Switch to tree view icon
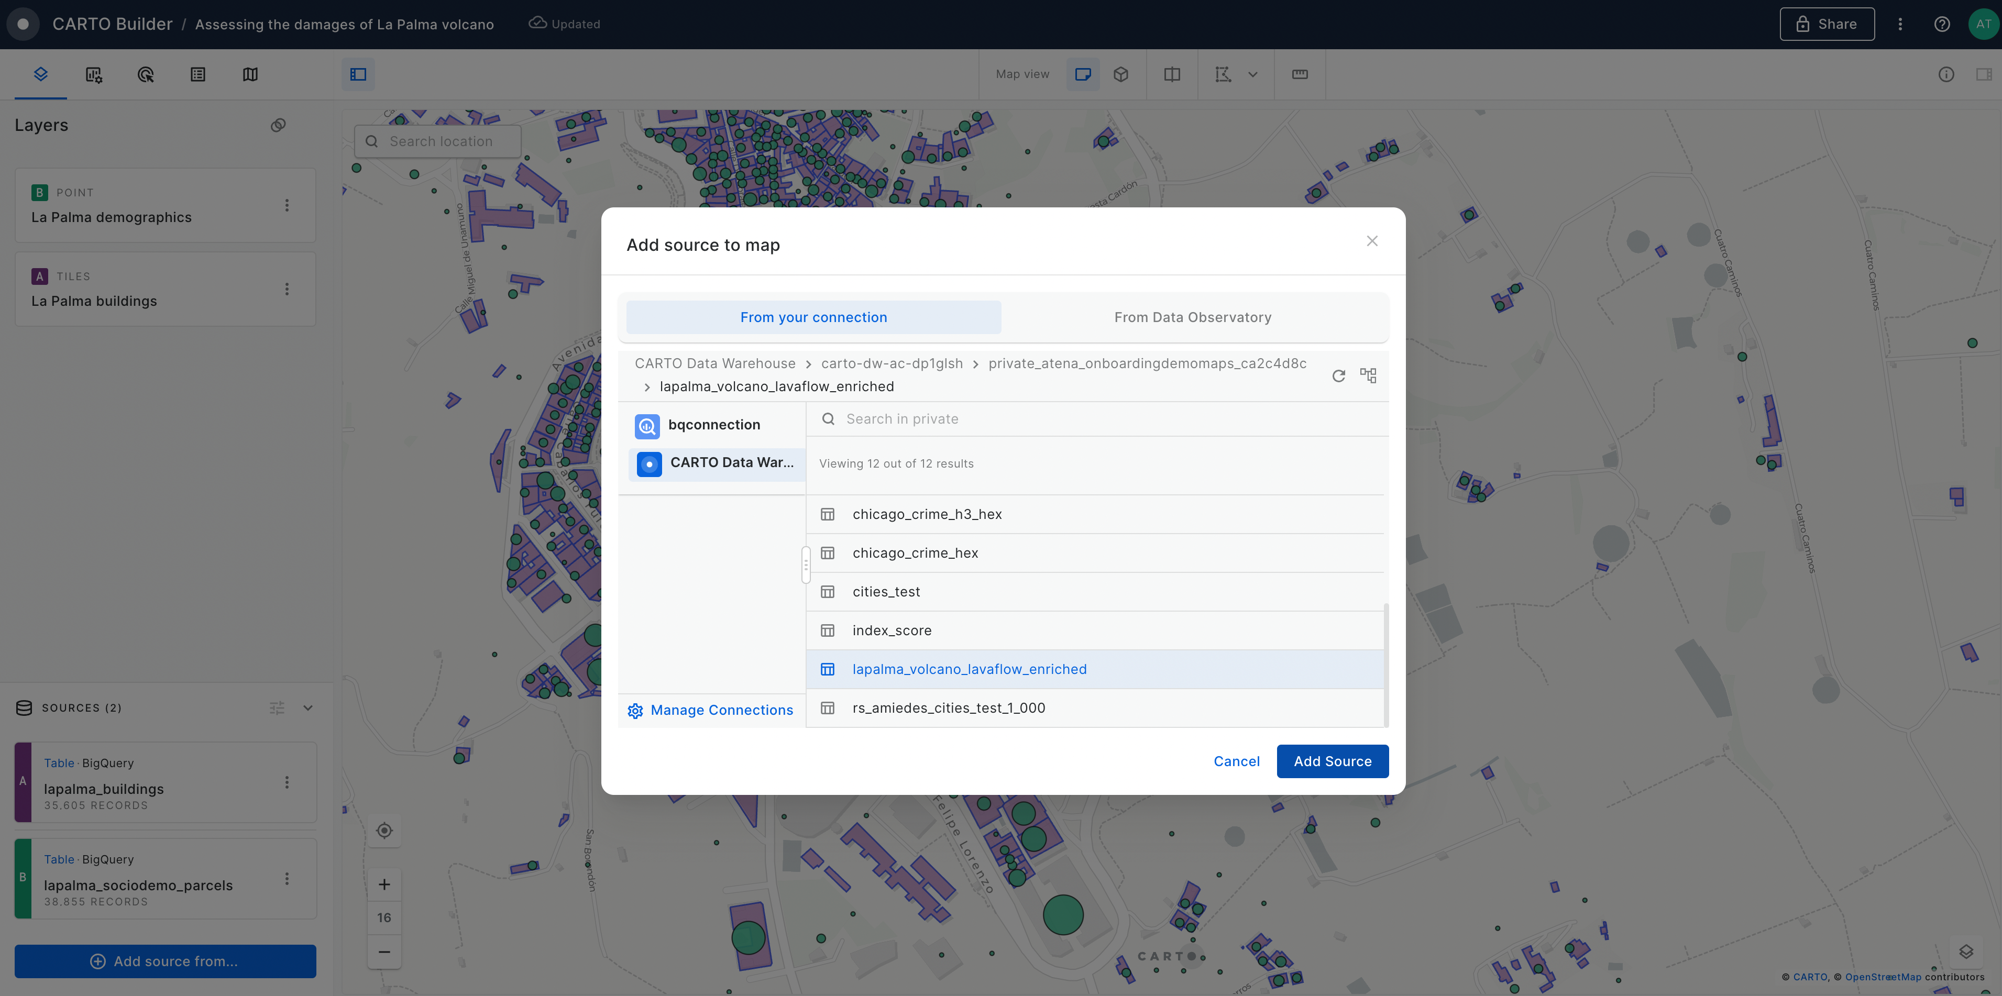This screenshot has height=996, width=2002. point(1369,376)
